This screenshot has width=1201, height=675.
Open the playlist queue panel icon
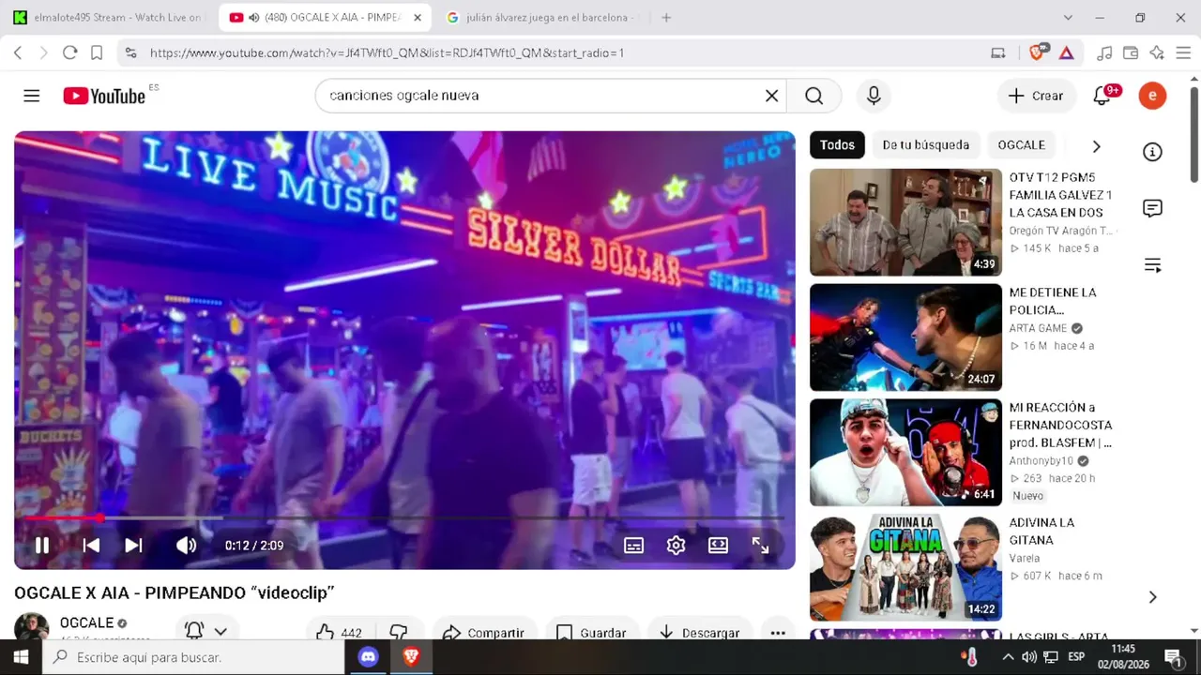[x=1152, y=265]
